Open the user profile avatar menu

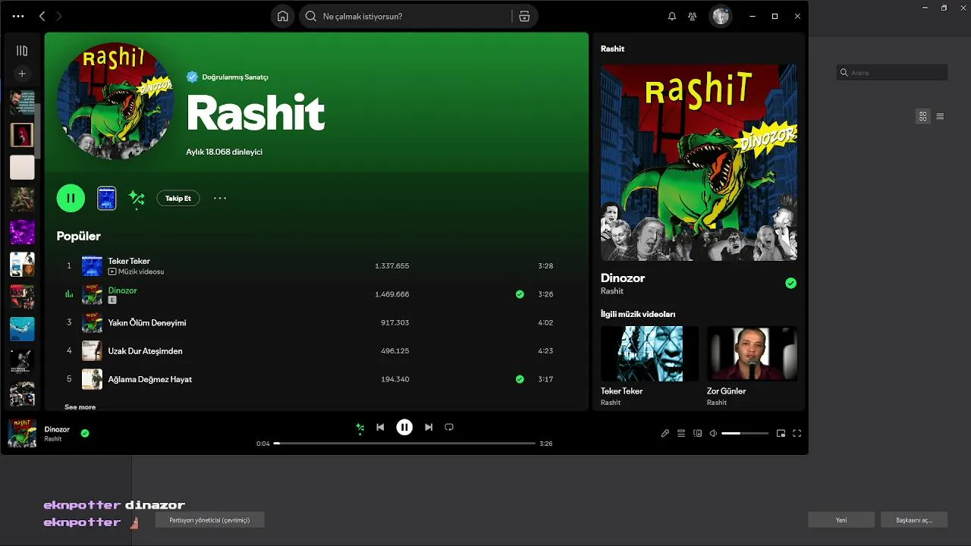(721, 16)
